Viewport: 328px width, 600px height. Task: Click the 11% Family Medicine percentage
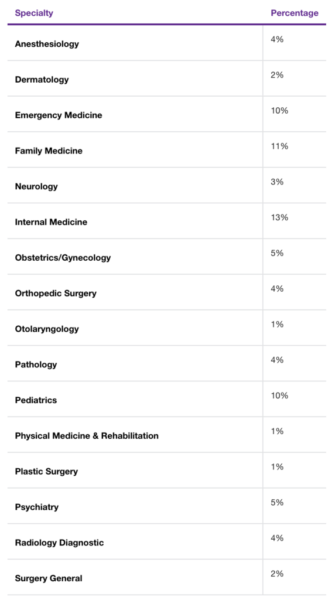pyautogui.click(x=279, y=146)
